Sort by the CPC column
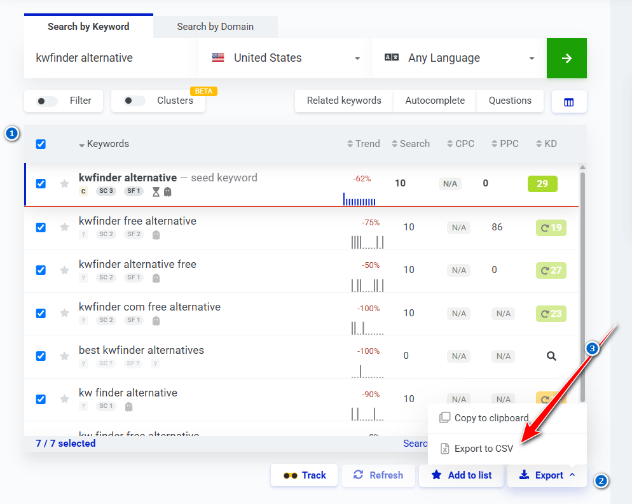Viewport: 632px width, 504px height. [461, 144]
